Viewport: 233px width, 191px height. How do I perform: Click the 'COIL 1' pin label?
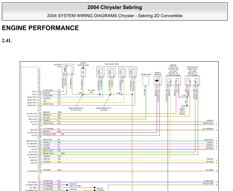pyautogui.click(x=34, y=94)
